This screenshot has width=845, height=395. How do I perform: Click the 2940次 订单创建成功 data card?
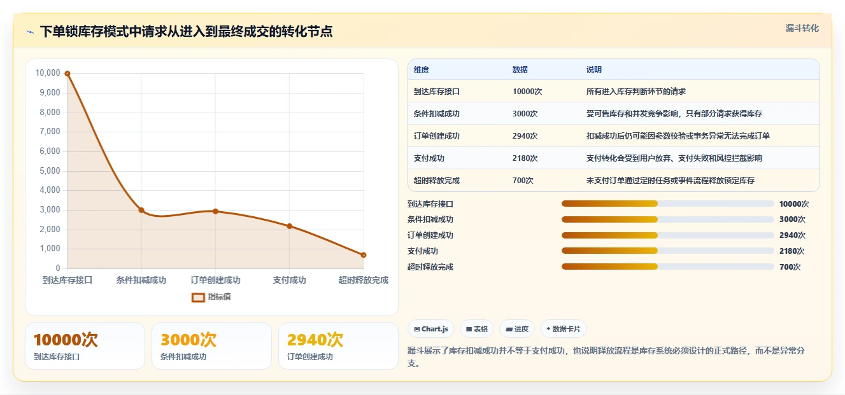pyautogui.click(x=338, y=346)
